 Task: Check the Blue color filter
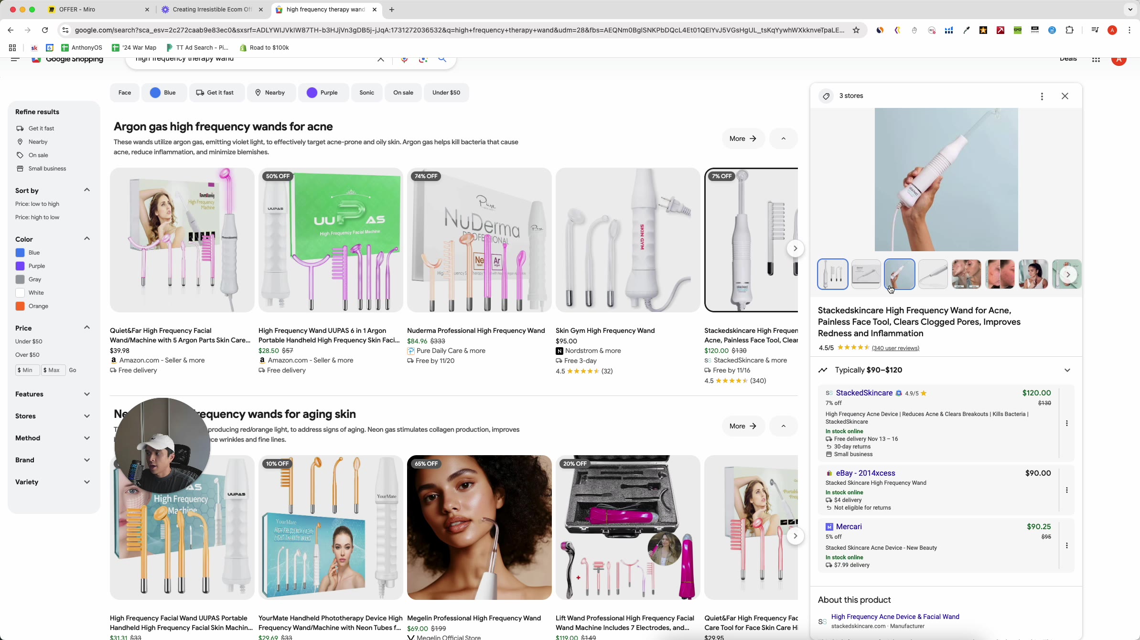pos(20,253)
